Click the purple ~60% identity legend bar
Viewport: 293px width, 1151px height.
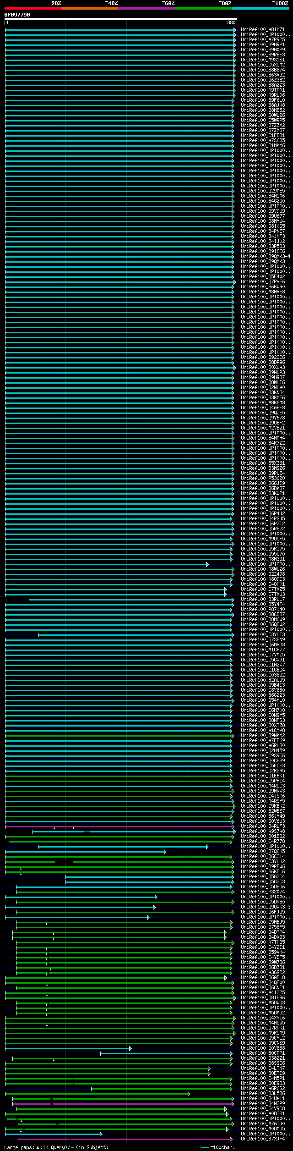[x=146, y=8]
